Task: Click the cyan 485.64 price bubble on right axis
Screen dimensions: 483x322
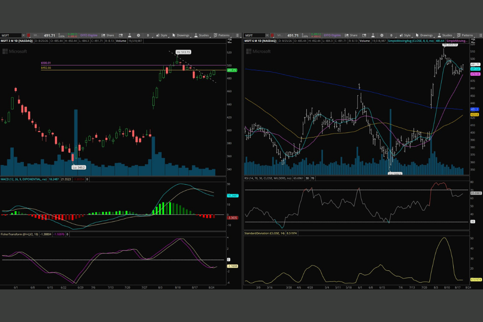Action: (x=475, y=69)
